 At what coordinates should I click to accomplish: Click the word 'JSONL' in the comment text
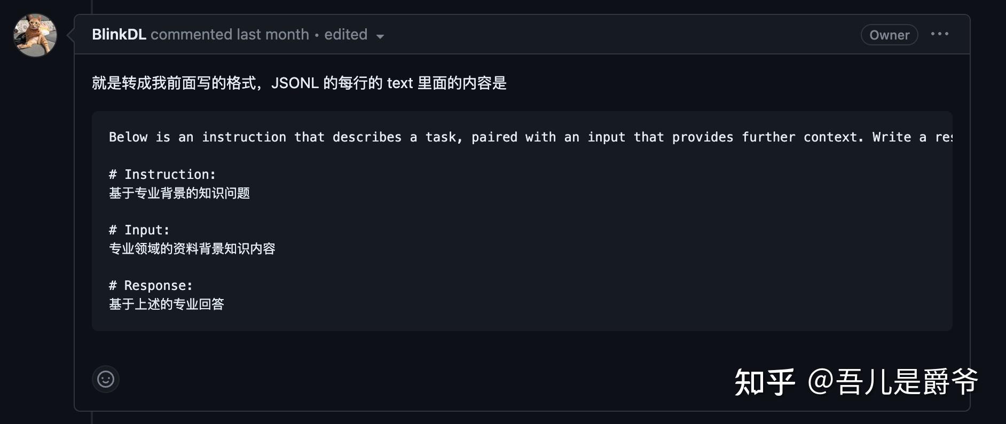point(295,83)
